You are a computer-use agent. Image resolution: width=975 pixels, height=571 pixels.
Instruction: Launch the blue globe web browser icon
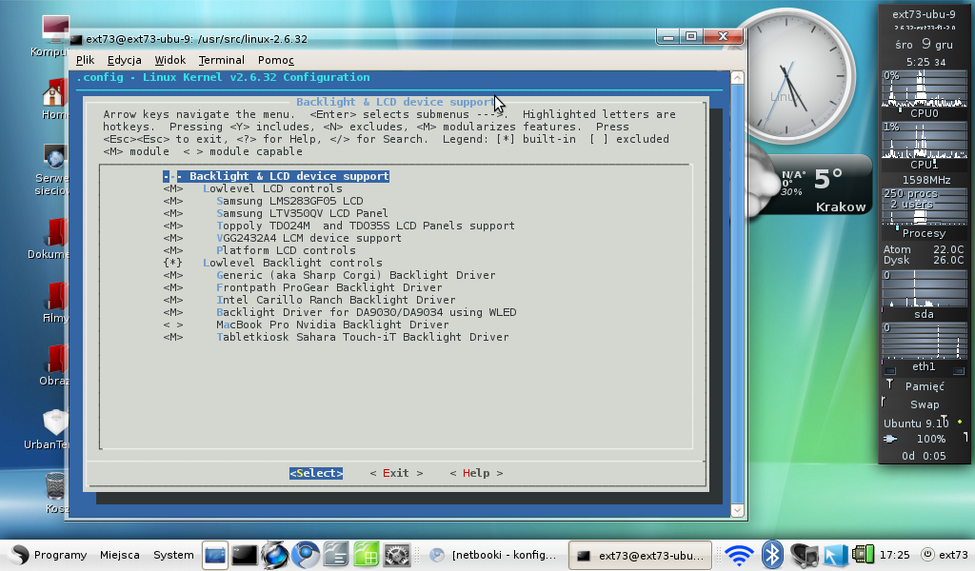275,555
